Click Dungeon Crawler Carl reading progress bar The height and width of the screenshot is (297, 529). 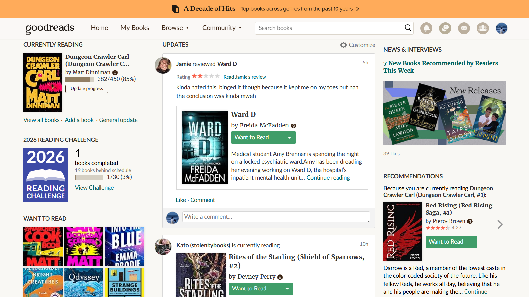[80, 79]
